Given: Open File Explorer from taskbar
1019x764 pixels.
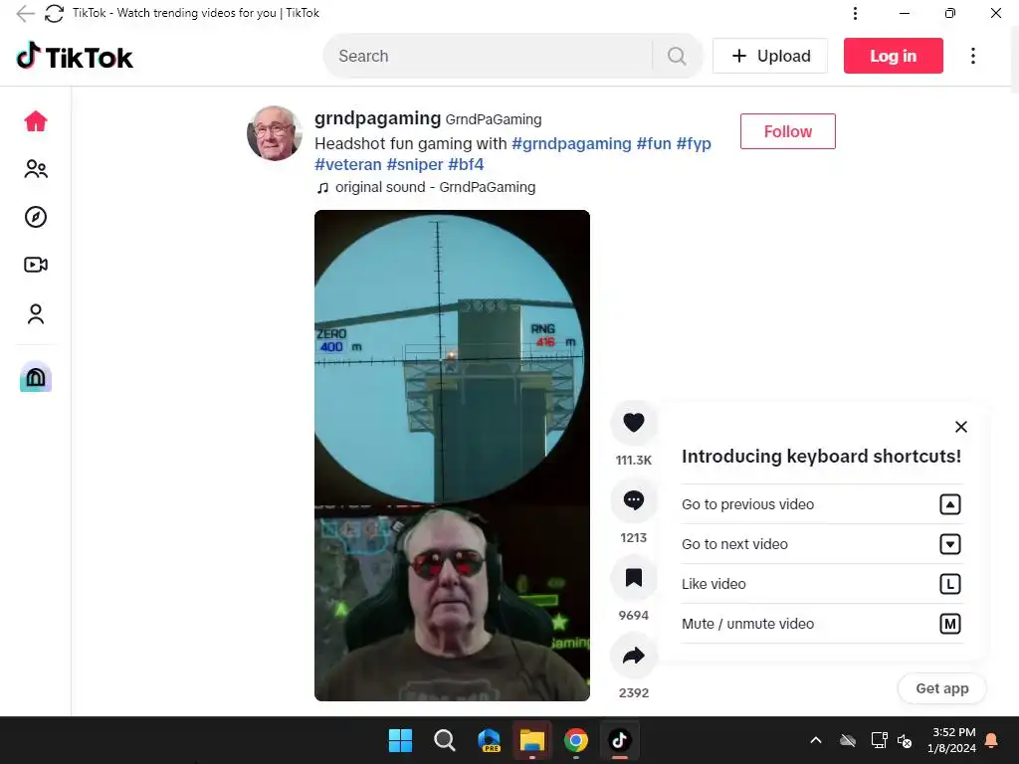Looking at the screenshot, I should tap(531, 740).
